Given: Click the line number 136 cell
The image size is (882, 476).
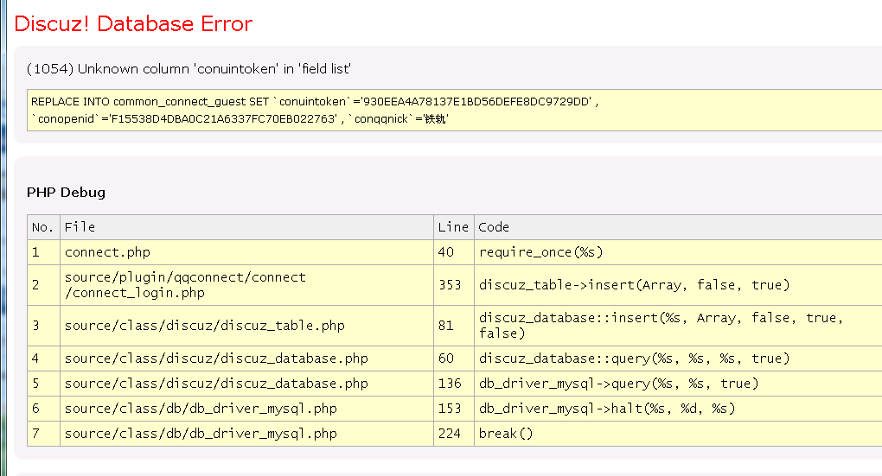Looking at the screenshot, I should [450, 384].
